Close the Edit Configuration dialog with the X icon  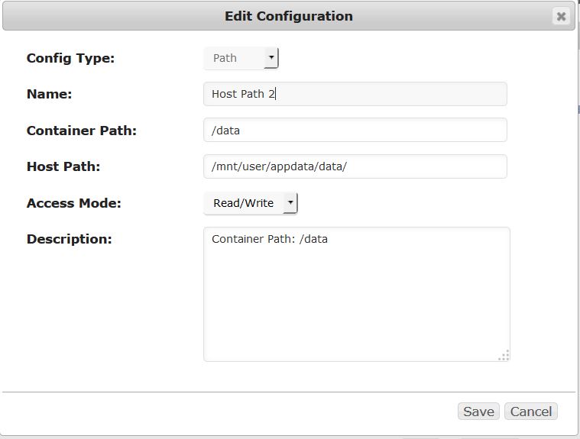[561, 16]
